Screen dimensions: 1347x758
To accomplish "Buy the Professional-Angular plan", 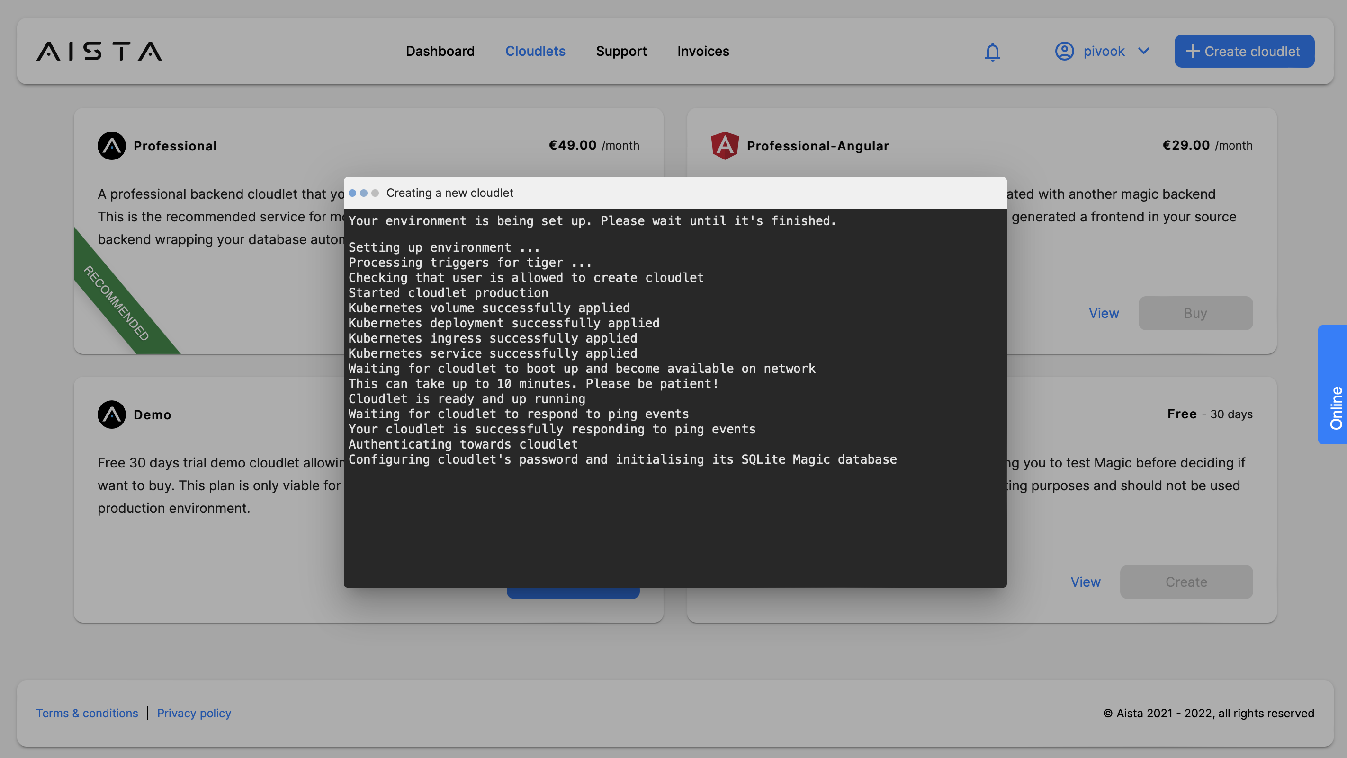I will 1195,313.
